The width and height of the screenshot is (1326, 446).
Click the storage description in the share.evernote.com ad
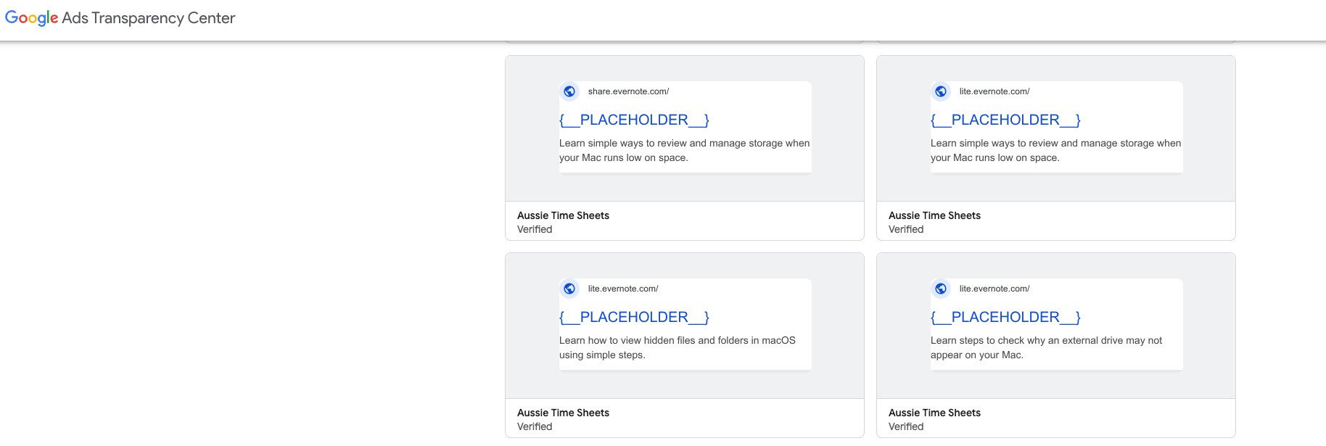[684, 150]
